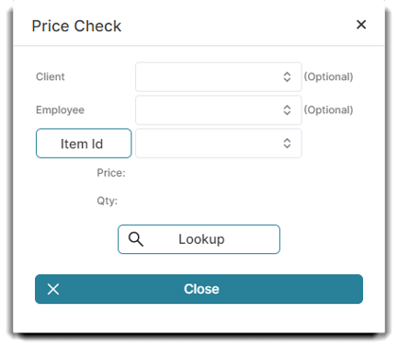Select the Price: label text
This screenshot has width=398, height=359.
point(111,173)
